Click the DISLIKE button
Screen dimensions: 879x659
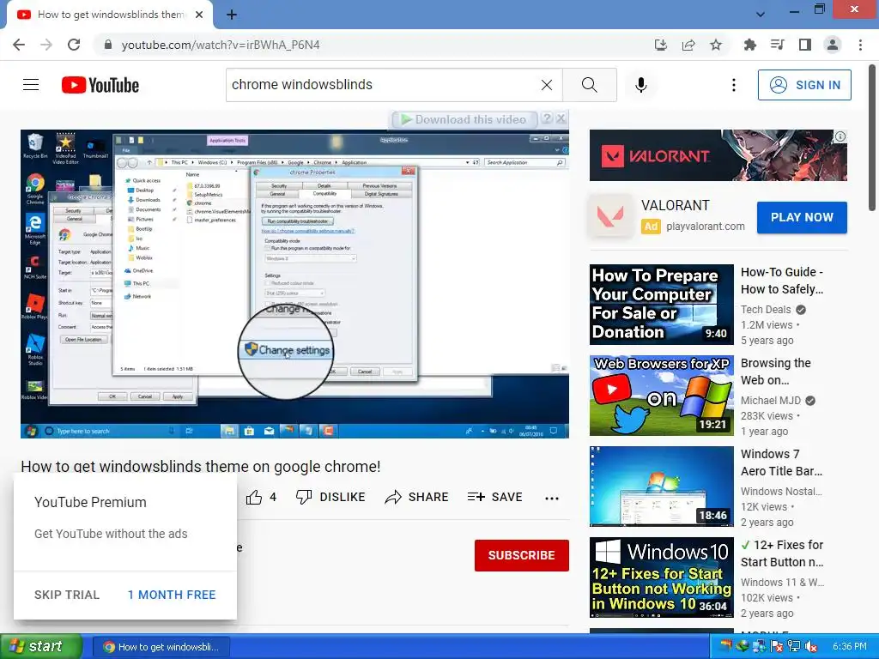click(x=330, y=497)
